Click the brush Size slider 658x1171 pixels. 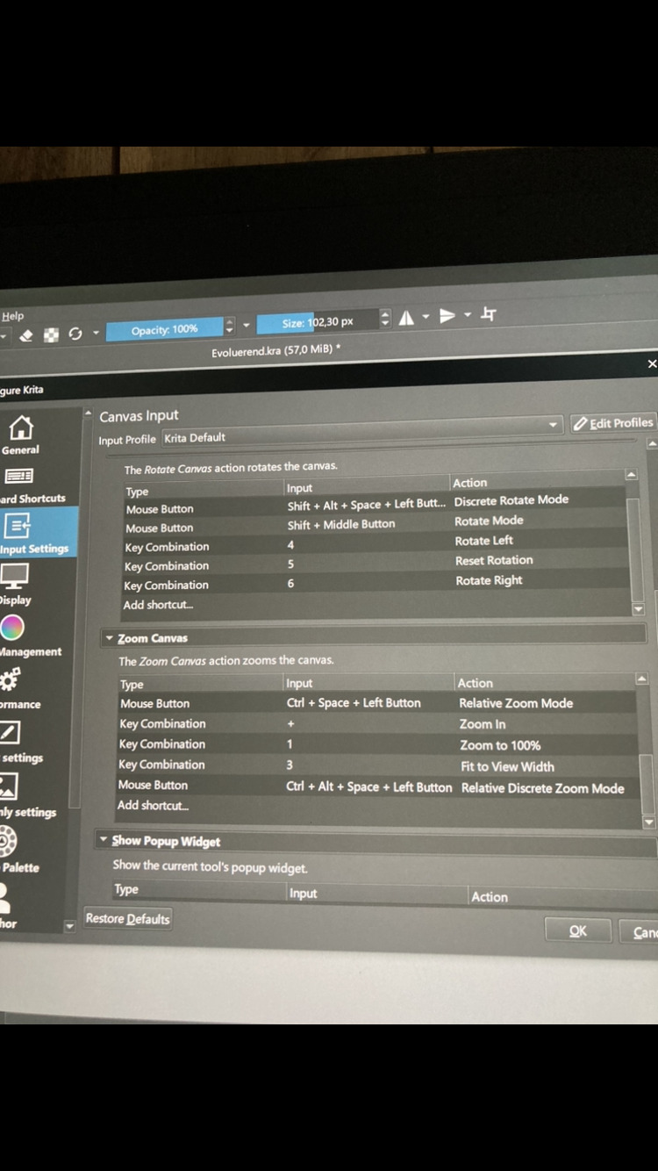click(x=318, y=322)
